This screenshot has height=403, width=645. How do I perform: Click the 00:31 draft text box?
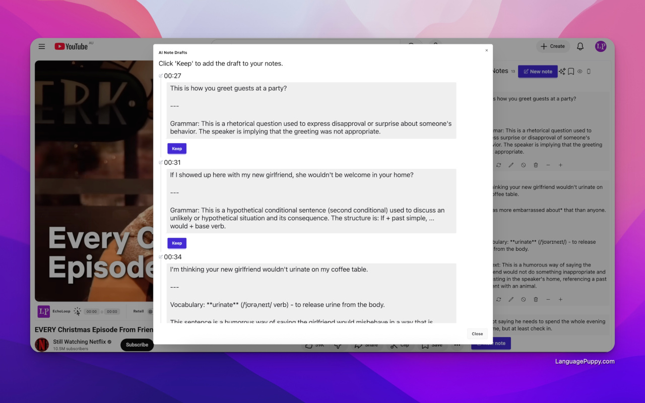click(x=311, y=201)
